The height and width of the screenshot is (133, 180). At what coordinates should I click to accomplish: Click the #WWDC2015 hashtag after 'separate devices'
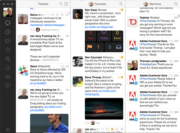click(x=50, y=60)
